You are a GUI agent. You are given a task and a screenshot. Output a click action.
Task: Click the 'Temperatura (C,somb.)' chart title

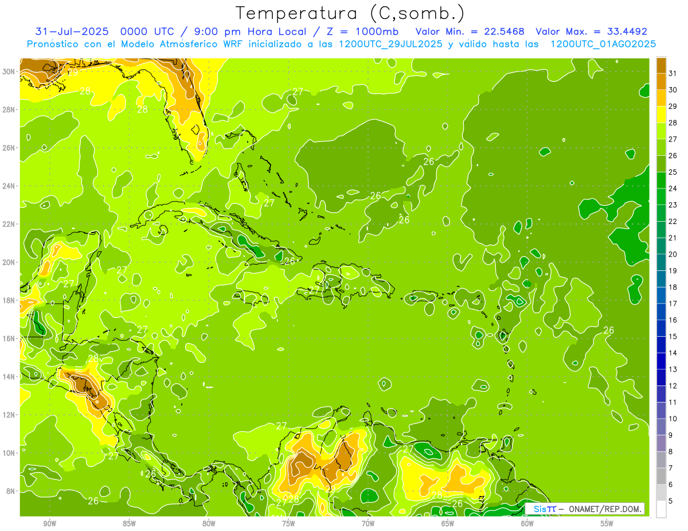coord(350,14)
